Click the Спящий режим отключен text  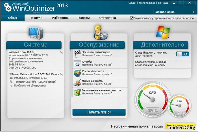coord(151,53)
